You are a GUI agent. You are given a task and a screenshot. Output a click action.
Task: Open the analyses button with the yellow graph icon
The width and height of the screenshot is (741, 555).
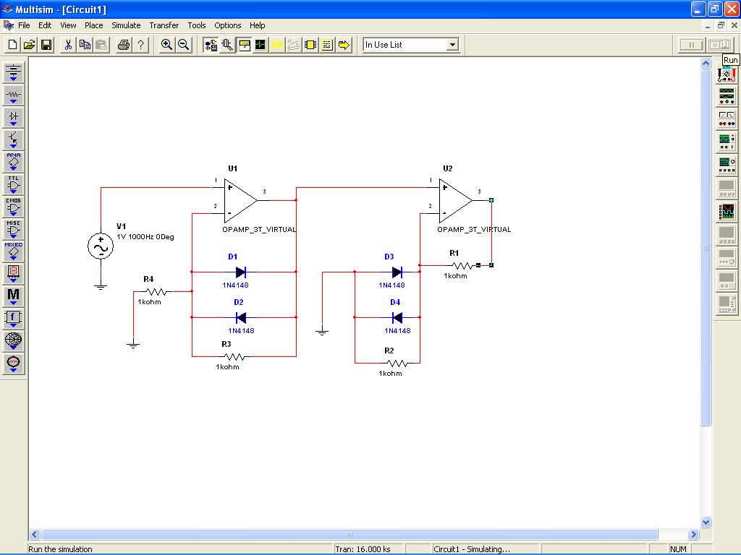click(277, 45)
